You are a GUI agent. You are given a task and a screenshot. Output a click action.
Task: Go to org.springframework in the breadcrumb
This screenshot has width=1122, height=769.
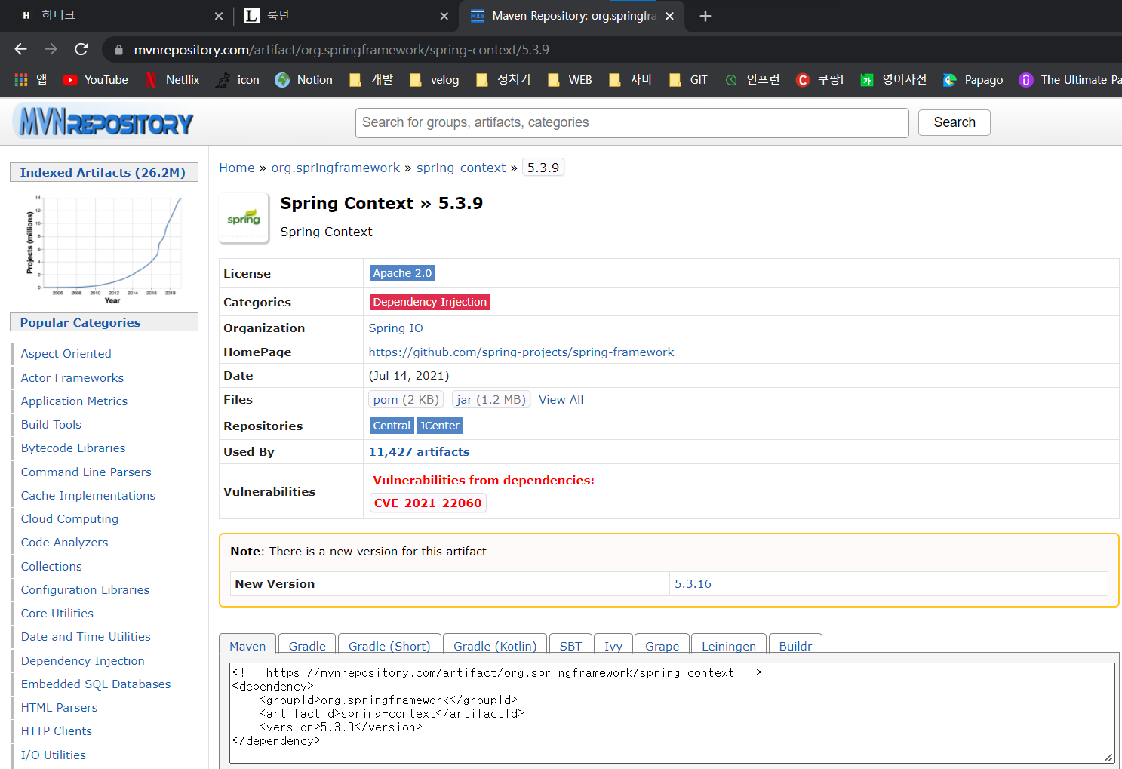(x=336, y=168)
